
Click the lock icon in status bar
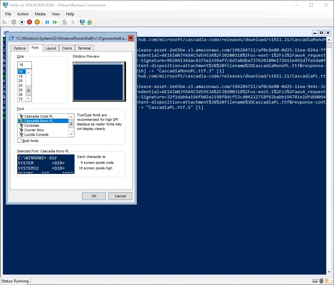(x=327, y=281)
